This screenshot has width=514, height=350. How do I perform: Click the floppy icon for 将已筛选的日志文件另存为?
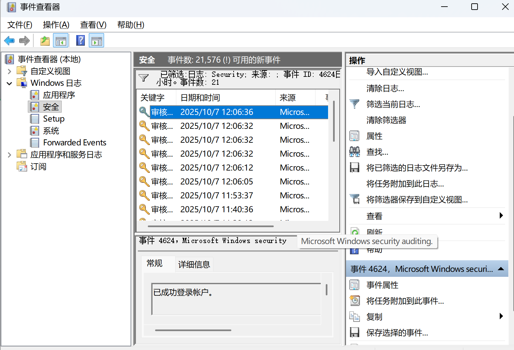pos(355,168)
